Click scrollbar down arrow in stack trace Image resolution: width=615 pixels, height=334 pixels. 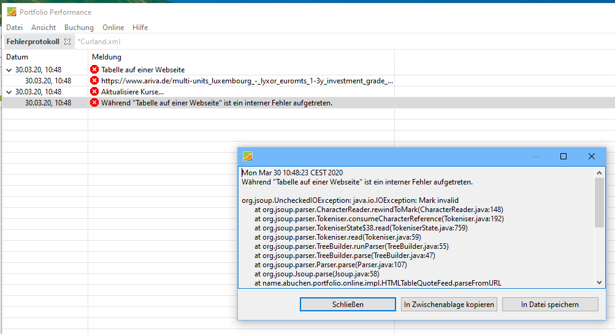[599, 282]
